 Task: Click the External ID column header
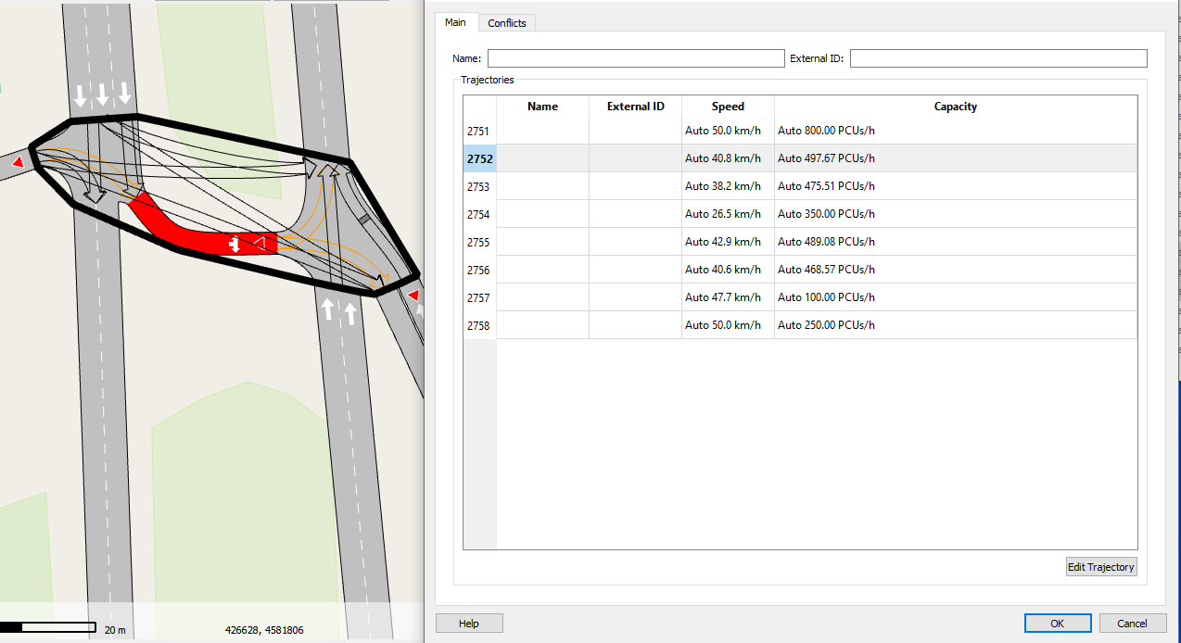635,107
